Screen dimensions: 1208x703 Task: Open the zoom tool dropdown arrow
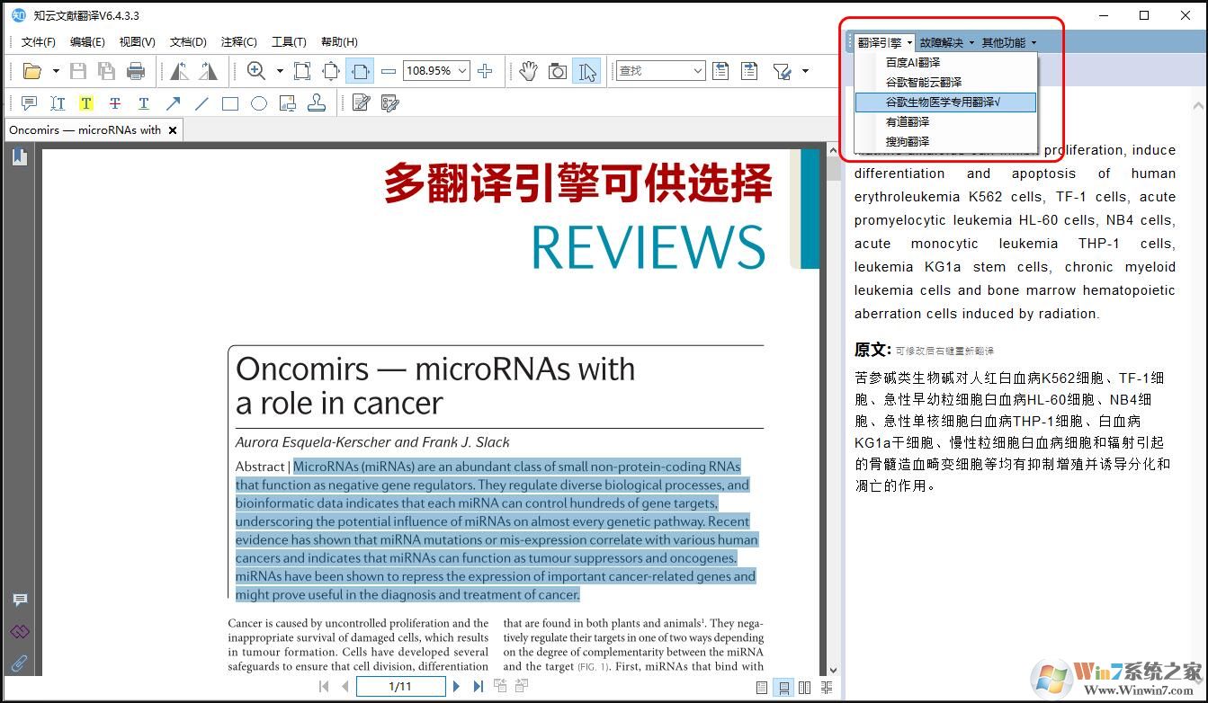coord(280,71)
